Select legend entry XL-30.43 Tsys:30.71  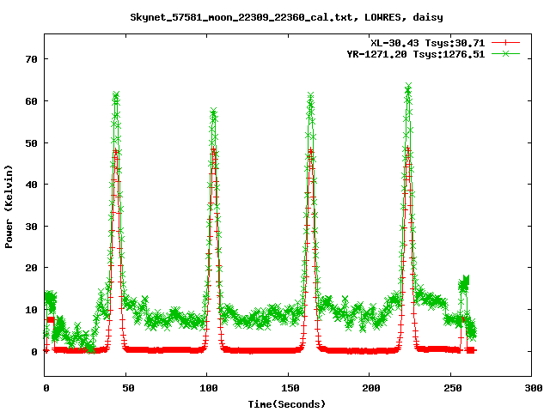pyautogui.click(x=428, y=43)
